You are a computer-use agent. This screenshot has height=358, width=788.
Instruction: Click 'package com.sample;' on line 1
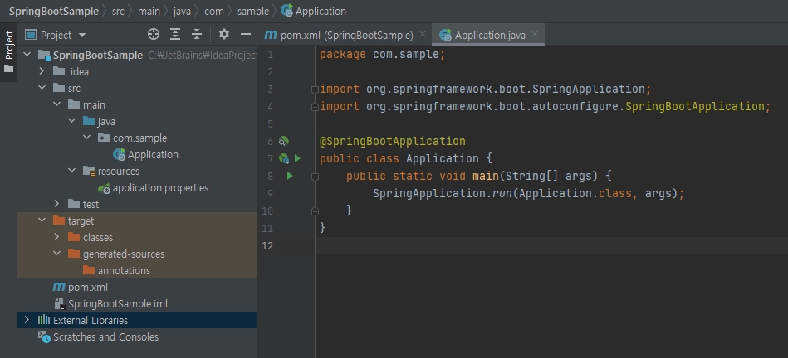383,54
